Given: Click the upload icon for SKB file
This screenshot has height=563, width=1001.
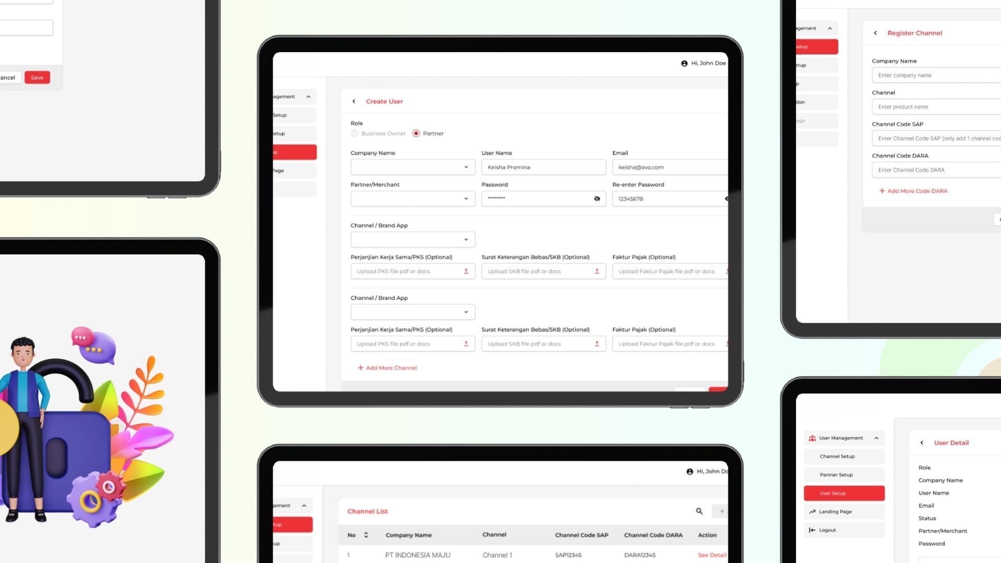Looking at the screenshot, I should 597,271.
